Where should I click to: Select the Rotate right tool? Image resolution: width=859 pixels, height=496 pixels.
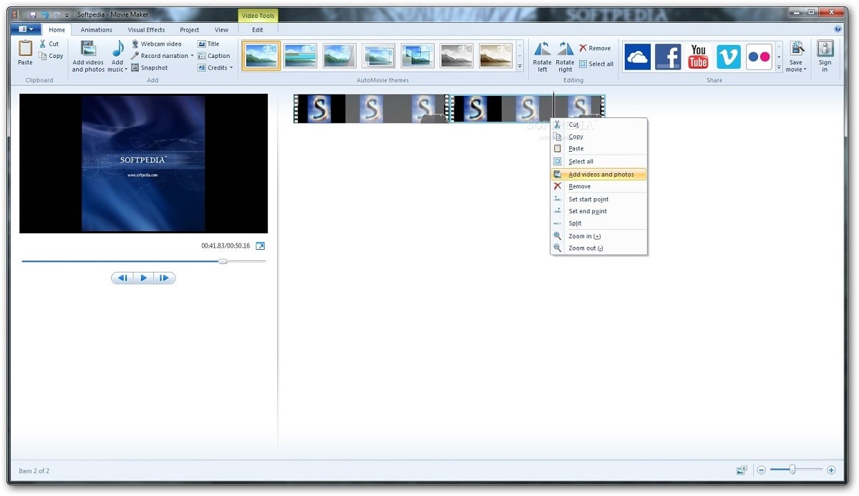pos(565,56)
